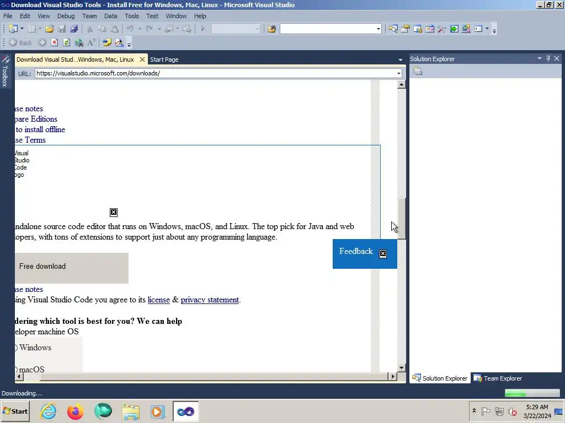Image resolution: width=565 pixels, height=423 pixels.
Task: Open Windows Explorer folder from the taskbar
Action: click(130, 411)
